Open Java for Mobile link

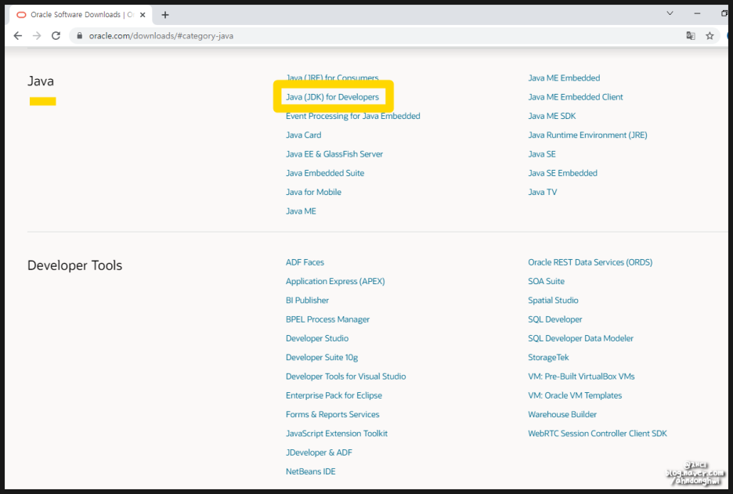click(x=314, y=192)
